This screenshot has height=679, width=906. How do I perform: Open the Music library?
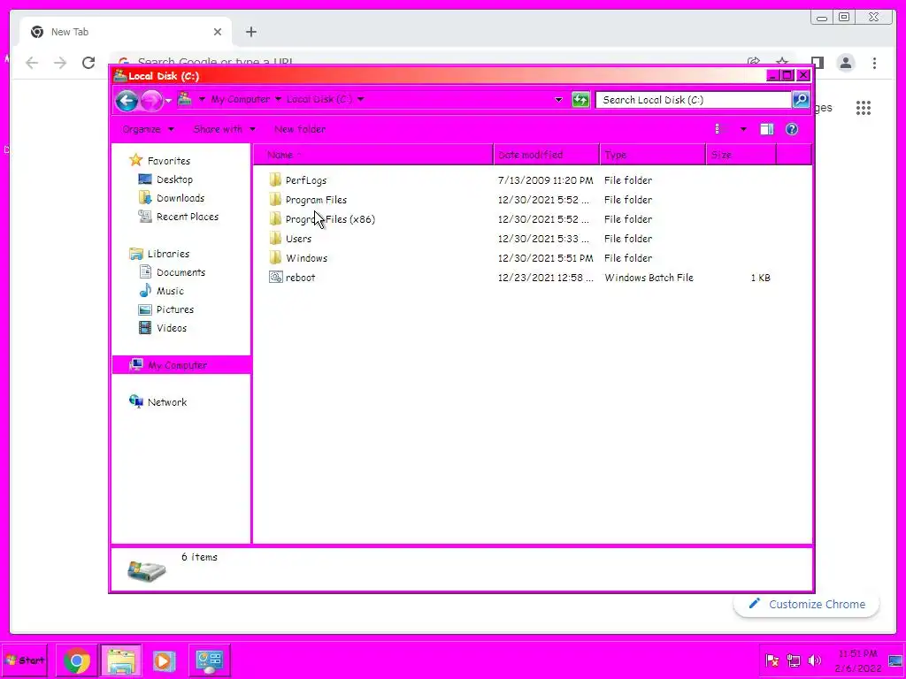tap(161, 291)
